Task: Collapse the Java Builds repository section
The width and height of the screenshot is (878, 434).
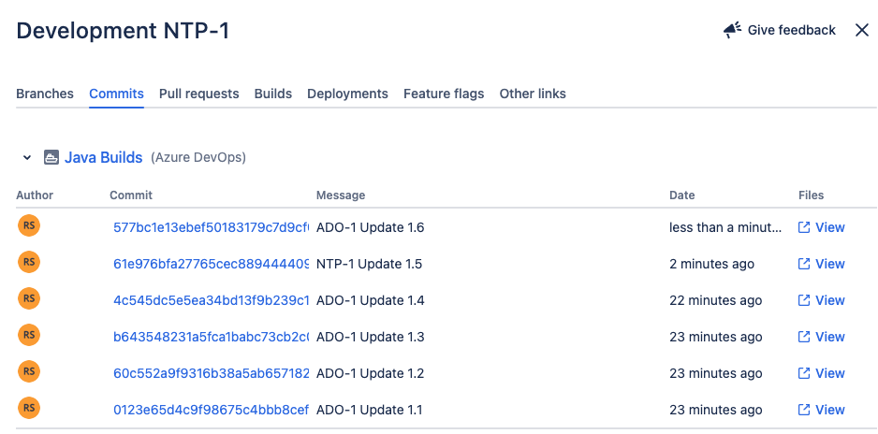Action: click(27, 158)
